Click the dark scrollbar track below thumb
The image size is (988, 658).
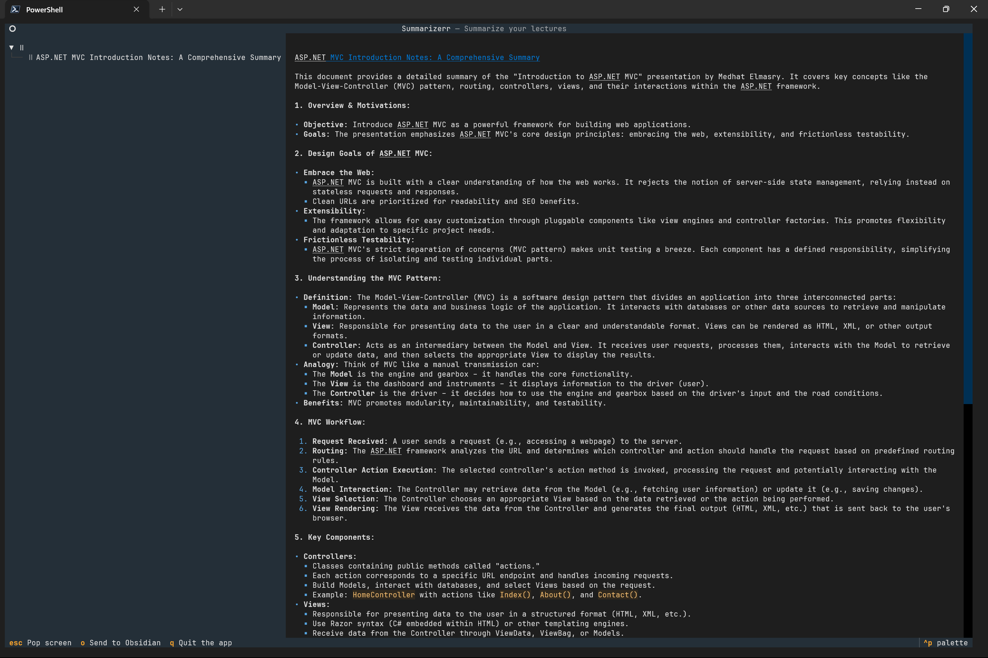(x=967, y=520)
